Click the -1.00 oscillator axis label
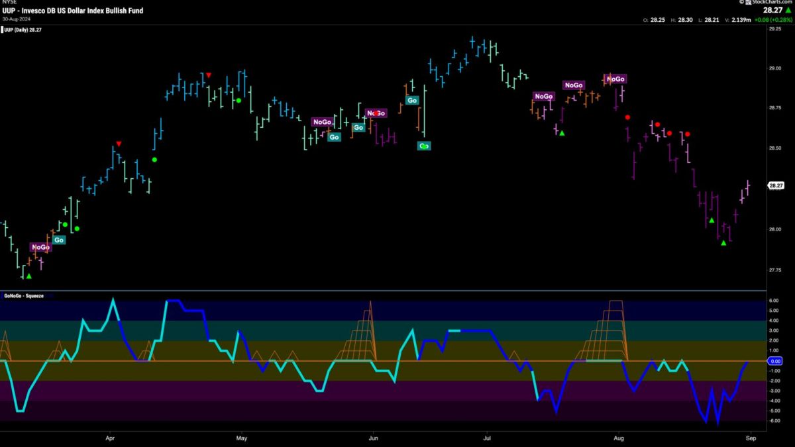This screenshot has height=447, width=795. pos(774,371)
